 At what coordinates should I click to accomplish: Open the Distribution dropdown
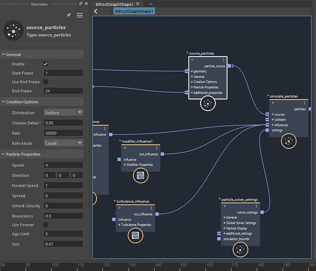[63, 113]
